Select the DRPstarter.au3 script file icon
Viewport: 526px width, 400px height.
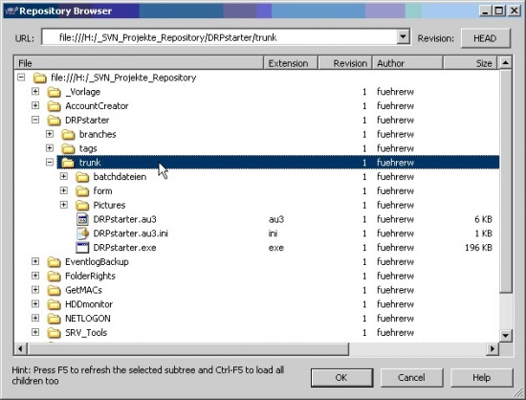click(x=82, y=219)
